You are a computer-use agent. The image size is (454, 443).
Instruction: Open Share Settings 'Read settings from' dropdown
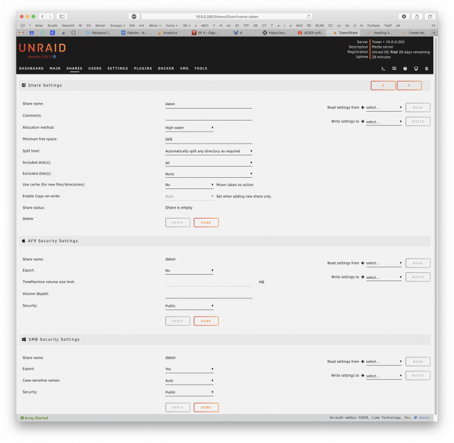click(x=384, y=108)
